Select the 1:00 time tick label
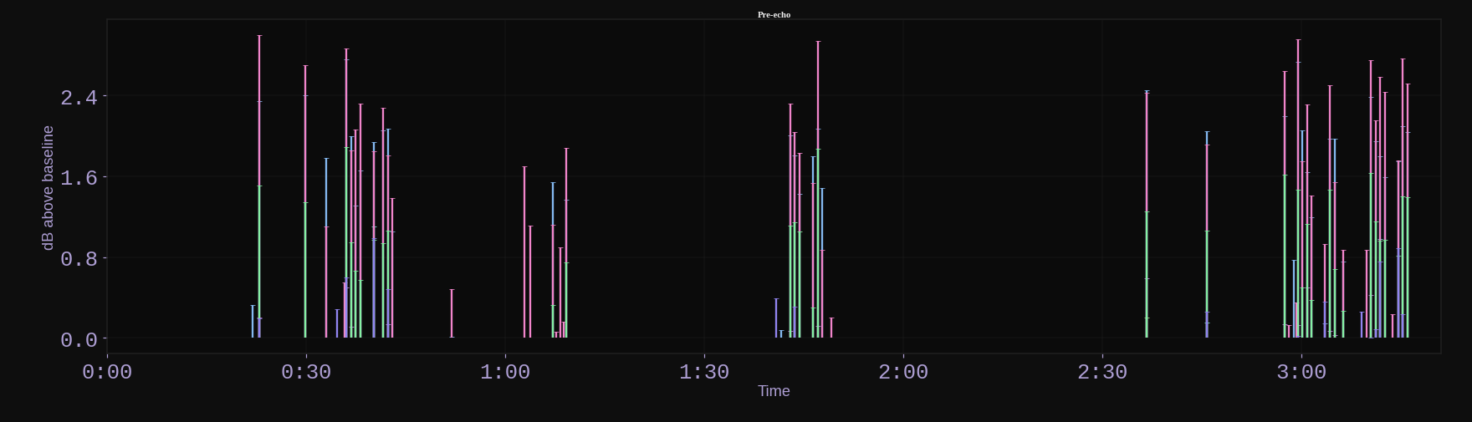Image resolution: width=1472 pixels, height=422 pixels. point(505,372)
